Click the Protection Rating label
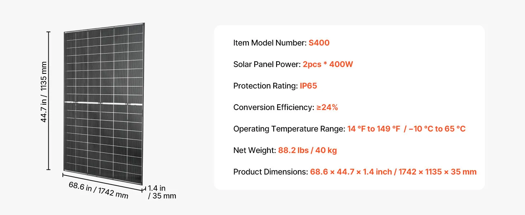The height and width of the screenshot is (215, 525). click(265, 86)
